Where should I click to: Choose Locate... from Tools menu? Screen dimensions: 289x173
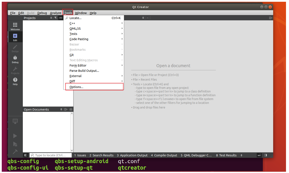point(94,18)
